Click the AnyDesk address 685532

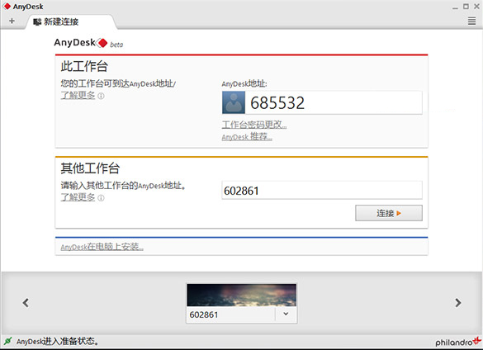tap(277, 103)
